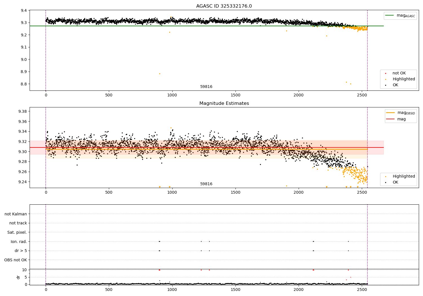Click the 59816 annotation in the magnitude estimates plot

coord(206,184)
